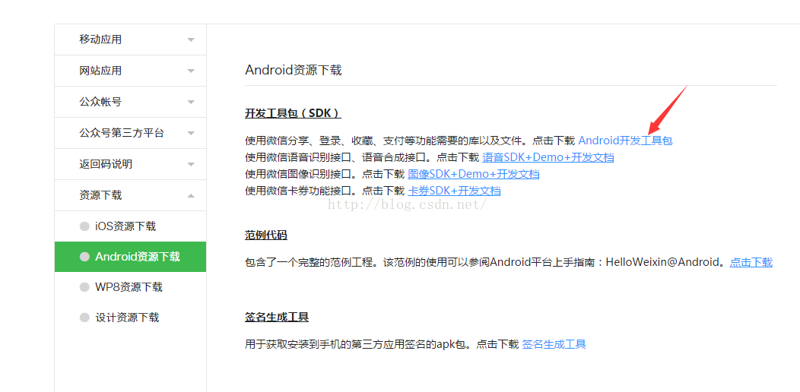This screenshot has width=800, height=392.
Task: Expand the 移动应用 arrow
Action: (191, 40)
